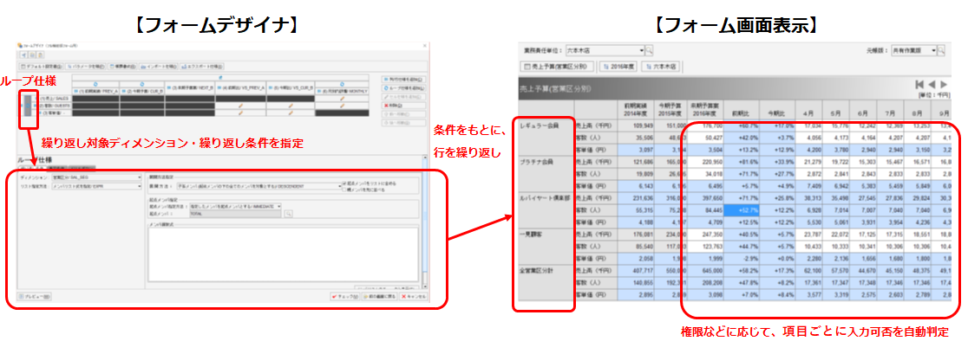Open the ディメンション SAL_SEG dropdown
968x341 pixels.
click(95, 177)
